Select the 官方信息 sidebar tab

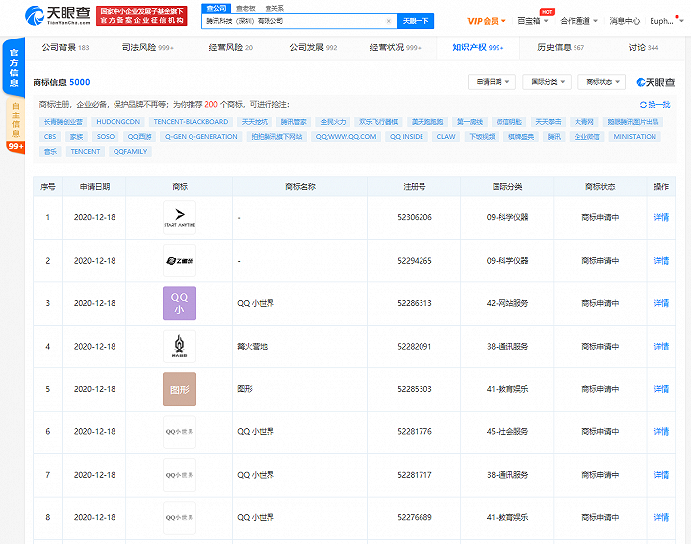click(14, 67)
